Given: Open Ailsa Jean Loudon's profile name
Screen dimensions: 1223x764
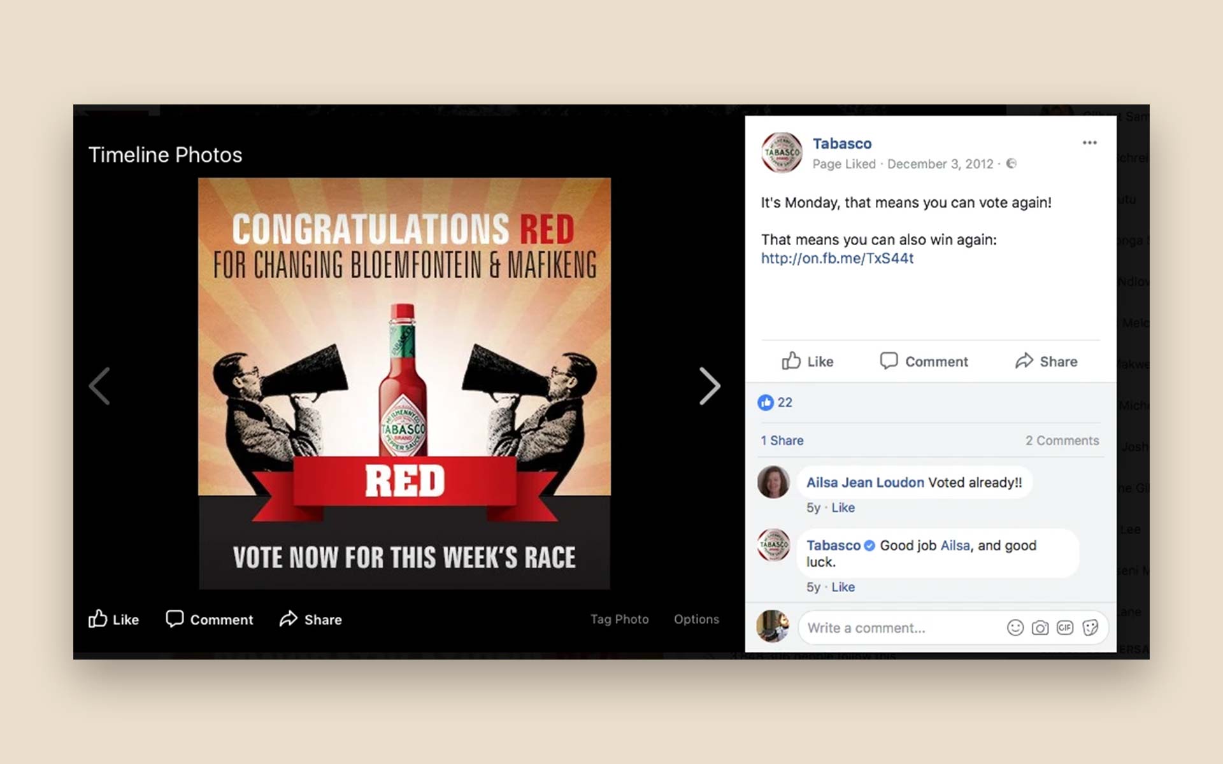Looking at the screenshot, I should 865,483.
